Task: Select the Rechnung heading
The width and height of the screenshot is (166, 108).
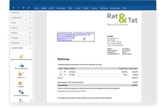Action: pos(63,59)
